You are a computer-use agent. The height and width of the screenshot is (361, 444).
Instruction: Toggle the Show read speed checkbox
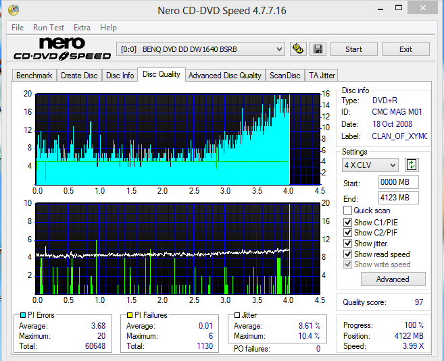pos(347,254)
